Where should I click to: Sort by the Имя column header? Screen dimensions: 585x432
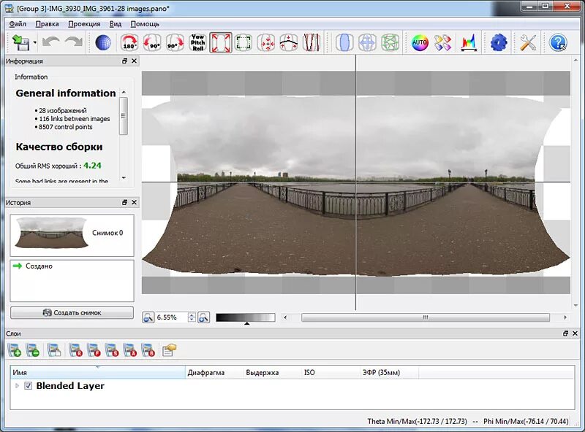click(x=98, y=372)
